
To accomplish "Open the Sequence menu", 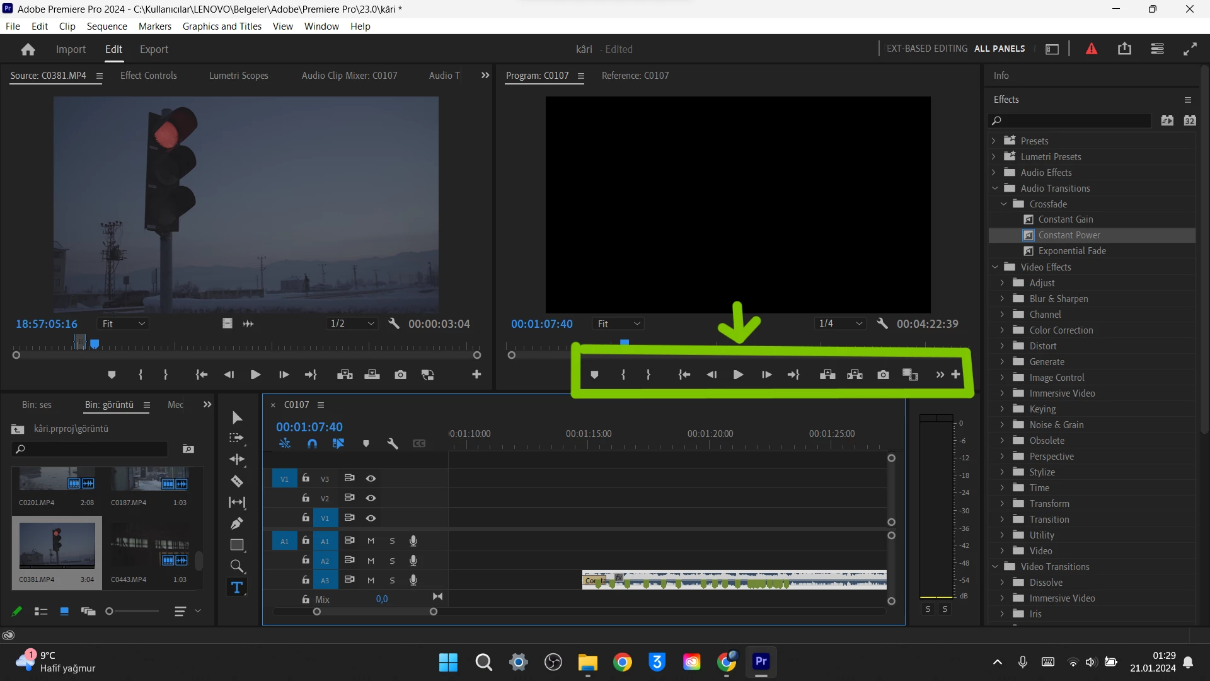I will click(x=107, y=26).
